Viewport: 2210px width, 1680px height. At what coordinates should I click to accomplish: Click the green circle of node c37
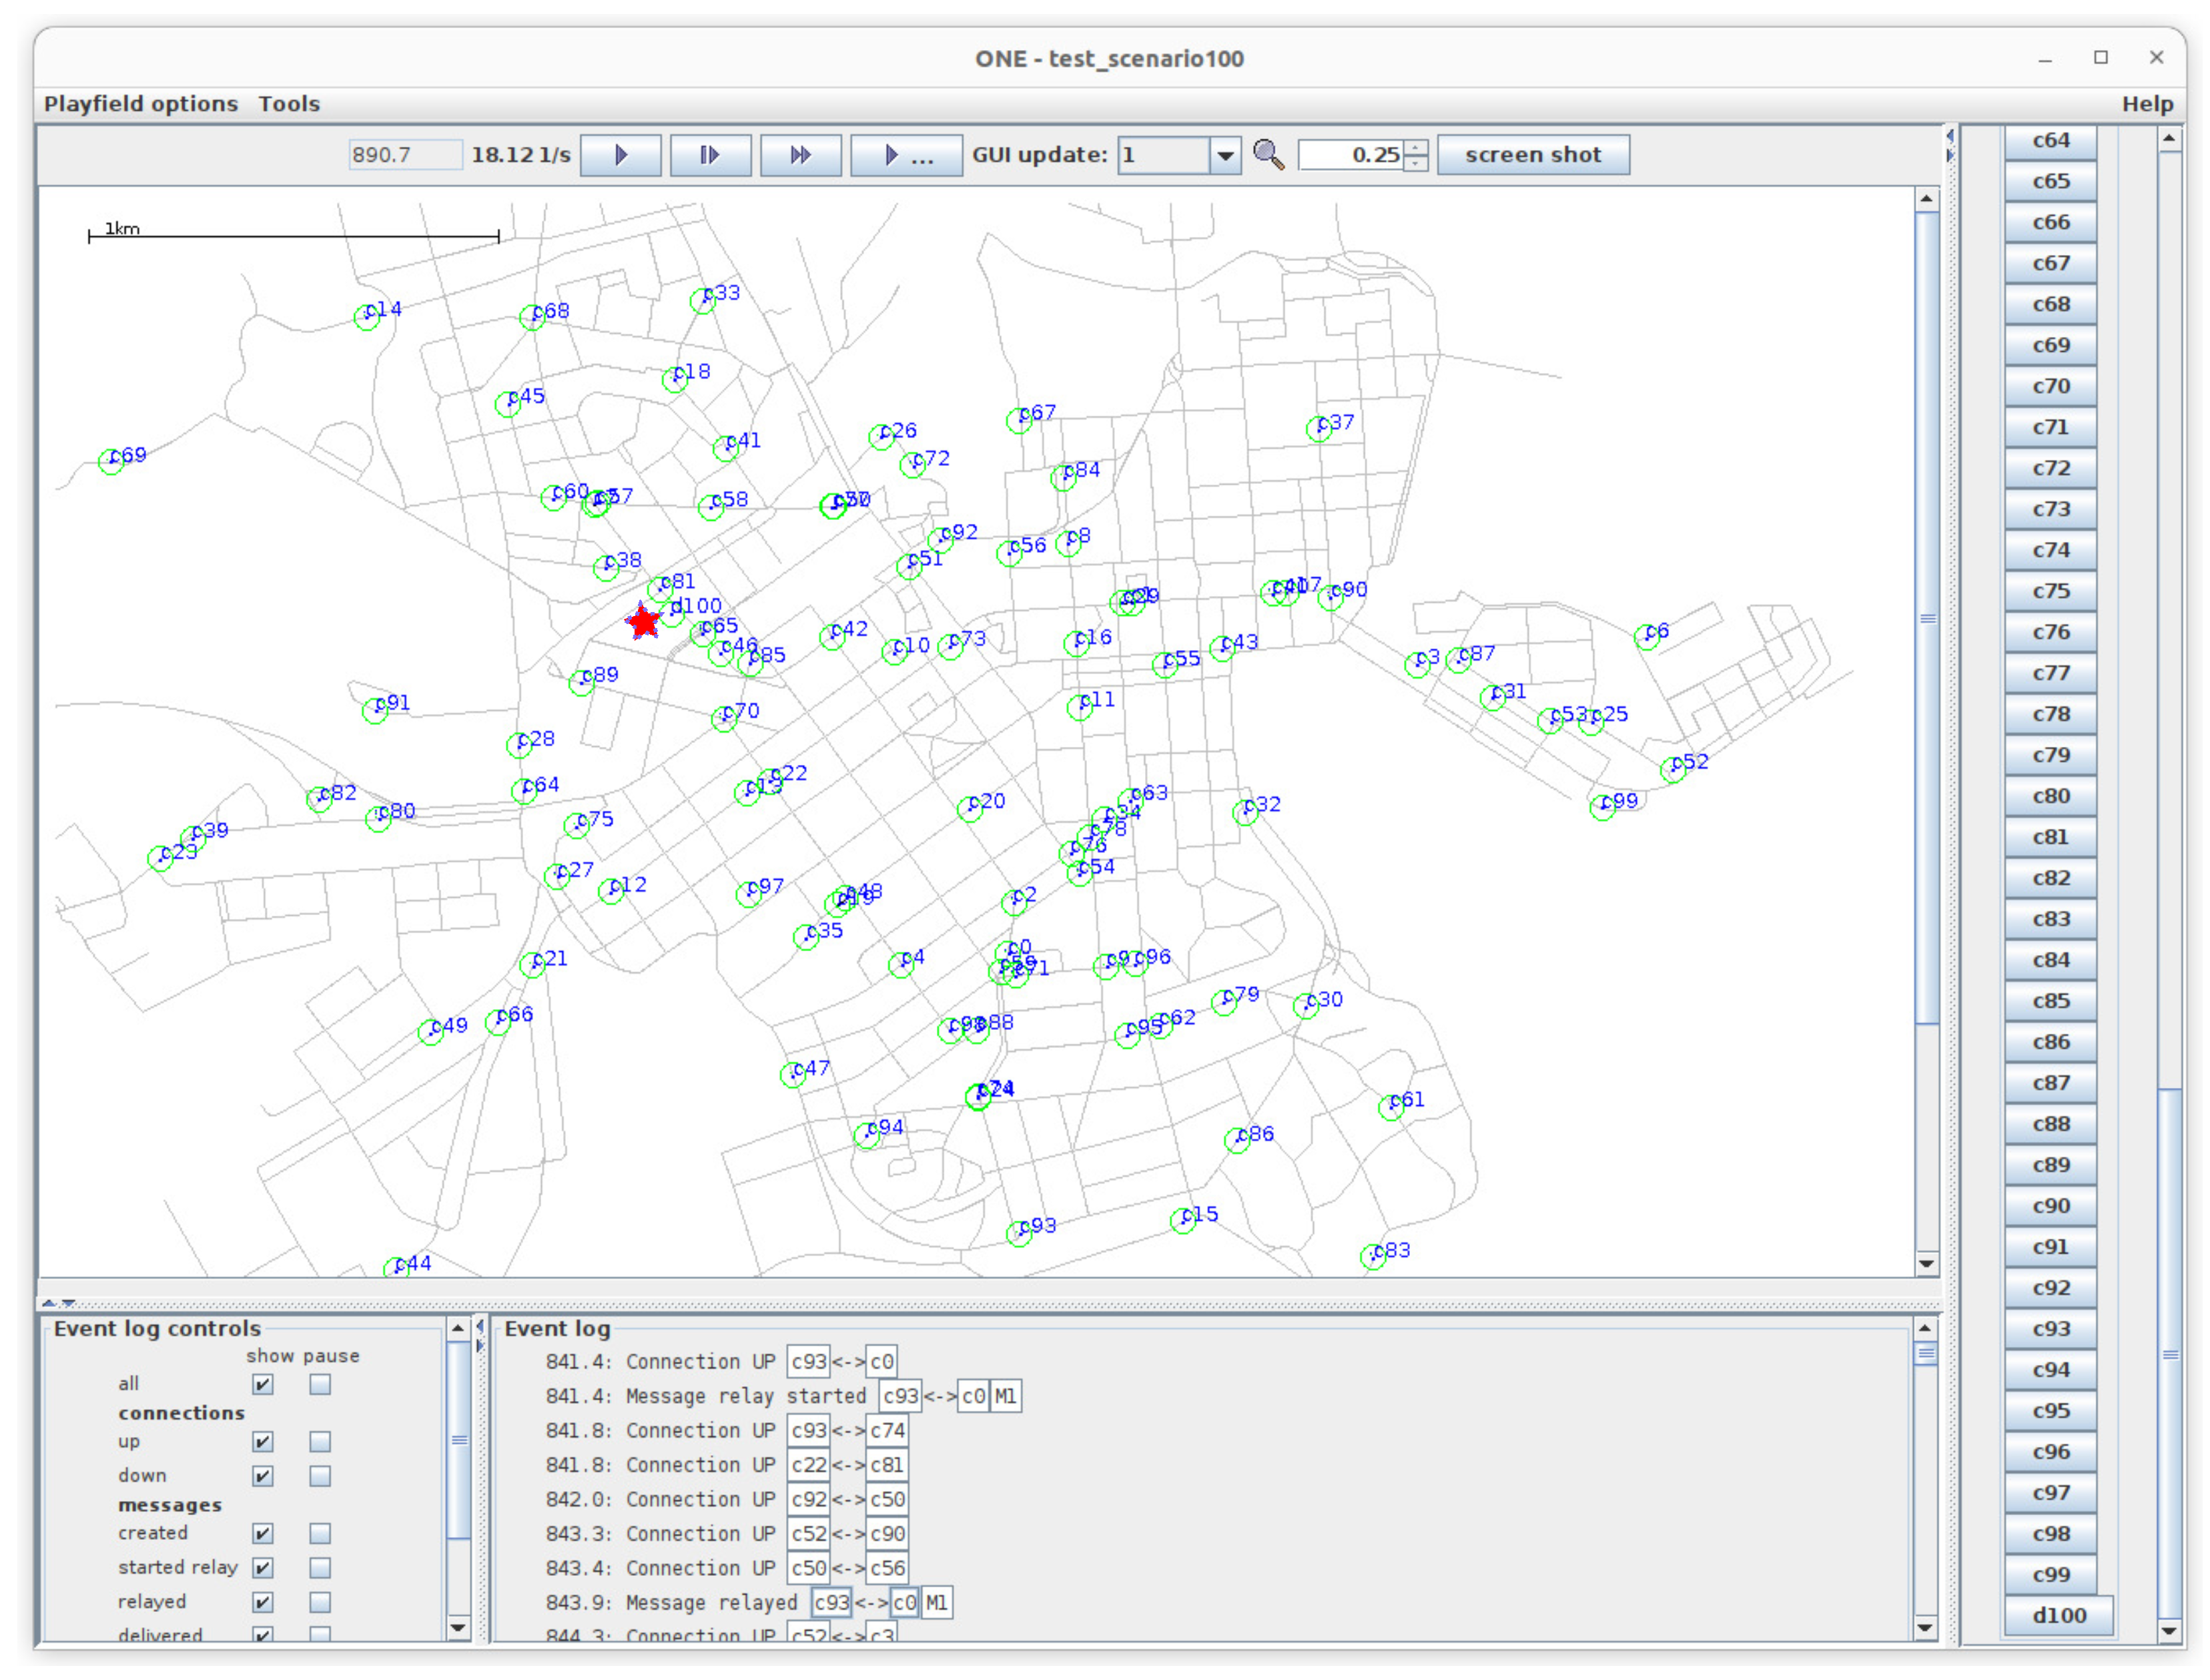[x=1319, y=429]
